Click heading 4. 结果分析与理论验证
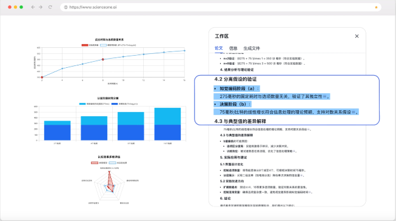Viewport: 396px width, 221px height. pyautogui.click(x=237, y=70)
